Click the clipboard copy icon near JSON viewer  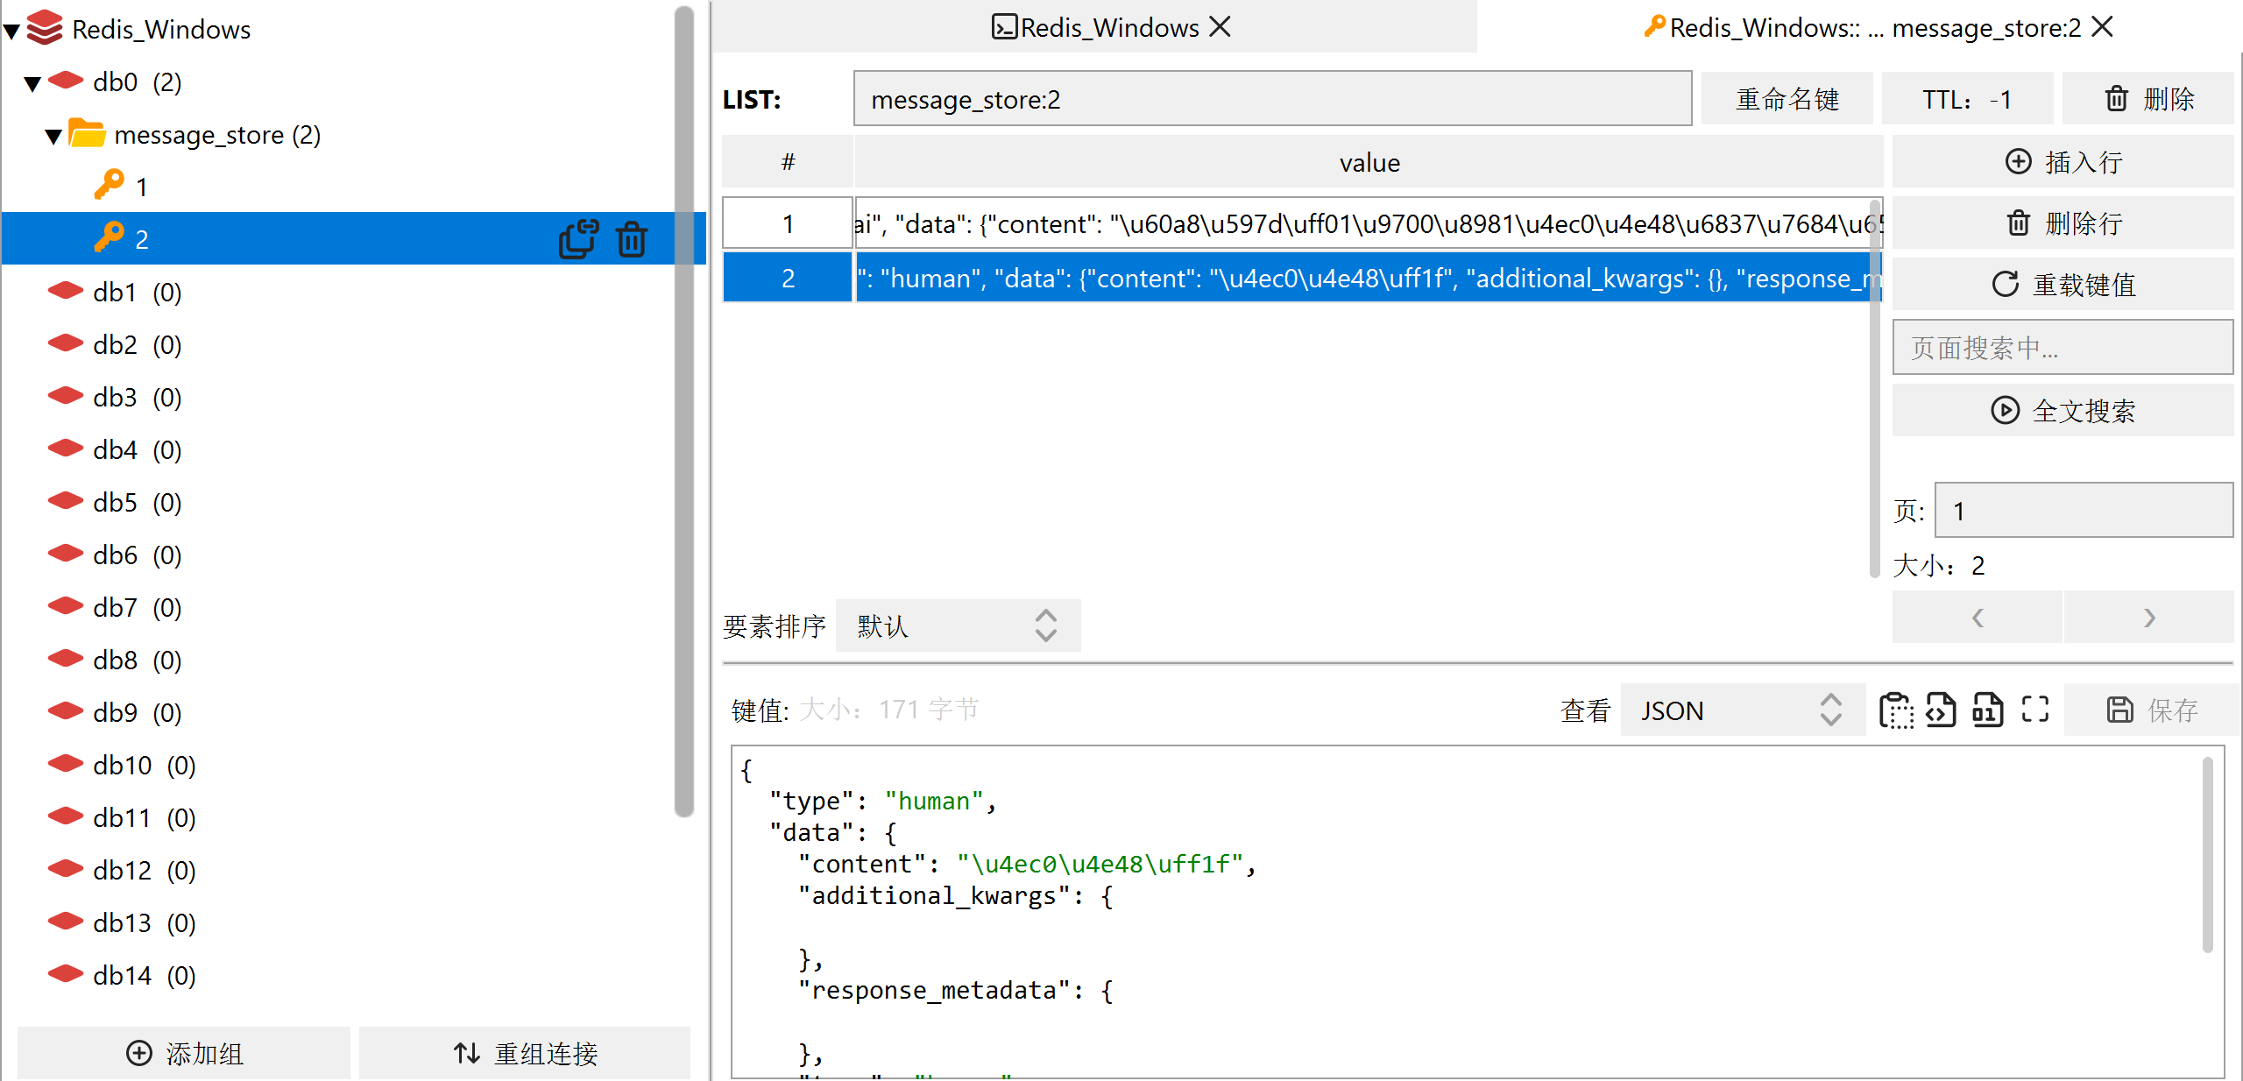tap(1896, 710)
